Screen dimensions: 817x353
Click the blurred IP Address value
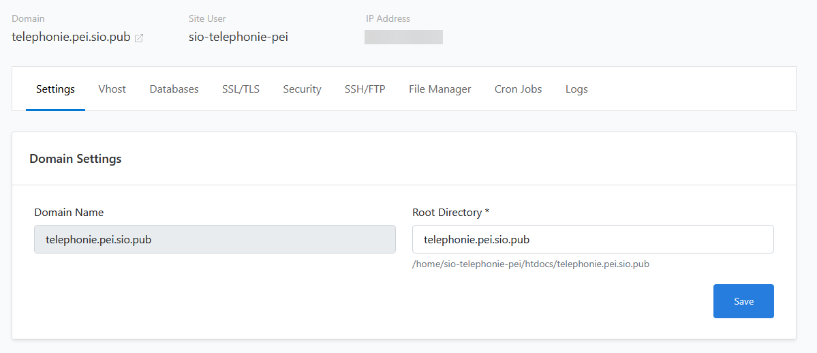pos(403,37)
